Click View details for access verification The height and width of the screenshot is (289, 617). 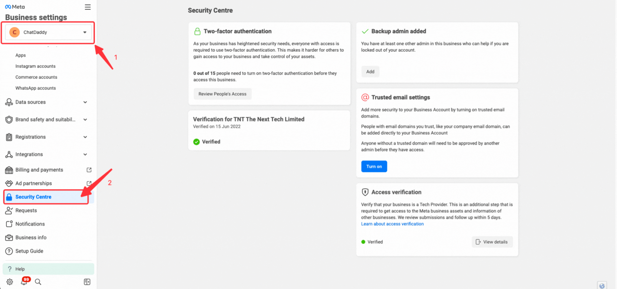click(492, 242)
